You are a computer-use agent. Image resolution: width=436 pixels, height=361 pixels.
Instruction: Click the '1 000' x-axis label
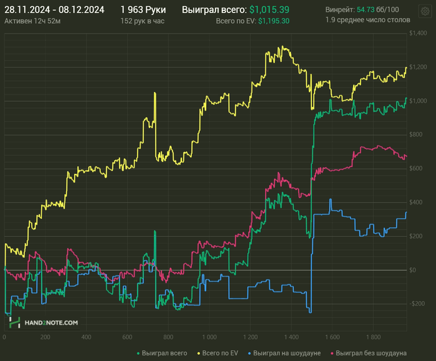(x=209, y=337)
